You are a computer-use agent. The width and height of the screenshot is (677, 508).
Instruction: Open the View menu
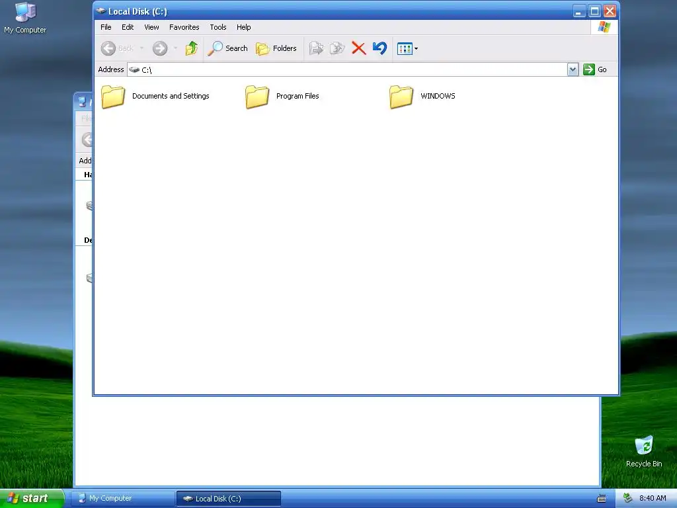pos(151,27)
